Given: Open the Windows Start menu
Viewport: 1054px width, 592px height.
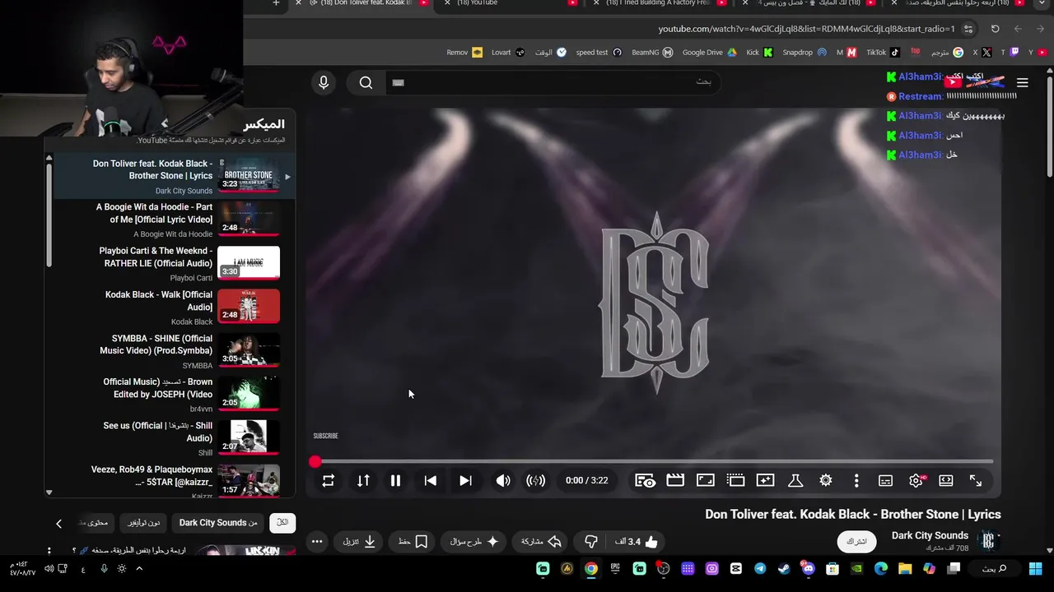Looking at the screenshot, I should pyautogui.click(x=1035, y=568).
